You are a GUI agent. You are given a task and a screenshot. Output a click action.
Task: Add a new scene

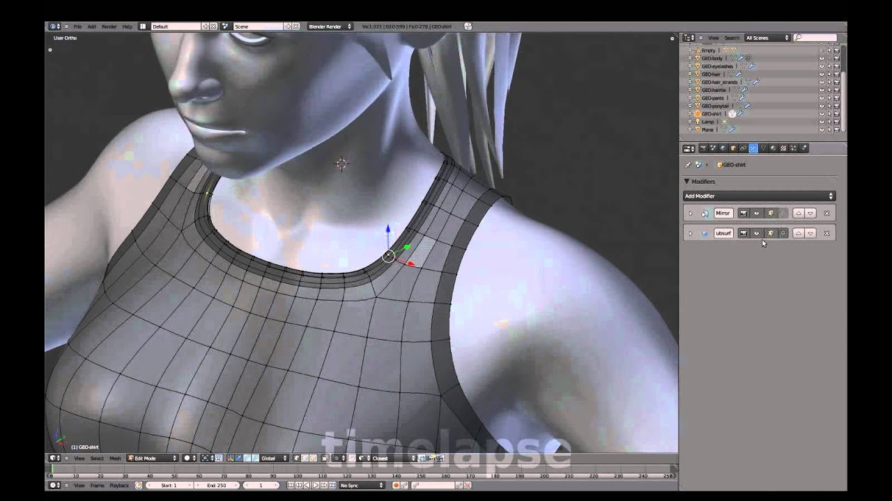[x=288, y=26]
